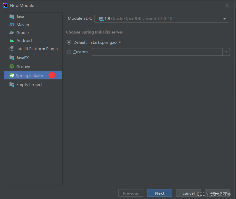Click the green Groovy G icon

tap(12, 66)
